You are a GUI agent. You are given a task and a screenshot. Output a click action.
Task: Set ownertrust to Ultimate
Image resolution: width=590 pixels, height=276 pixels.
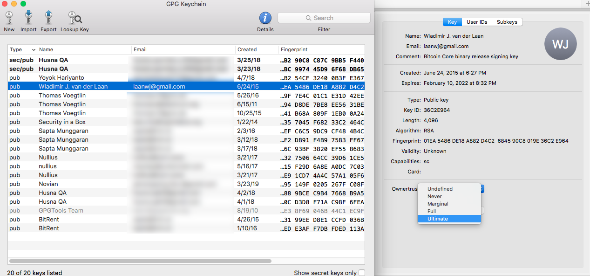449,219
